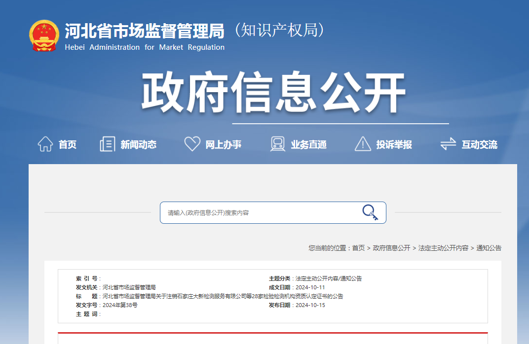Image resolution: width=529 pixels, height=344 pixels.
Task: Open the 新闻动态 navigation item
Action: click(139, 145)
